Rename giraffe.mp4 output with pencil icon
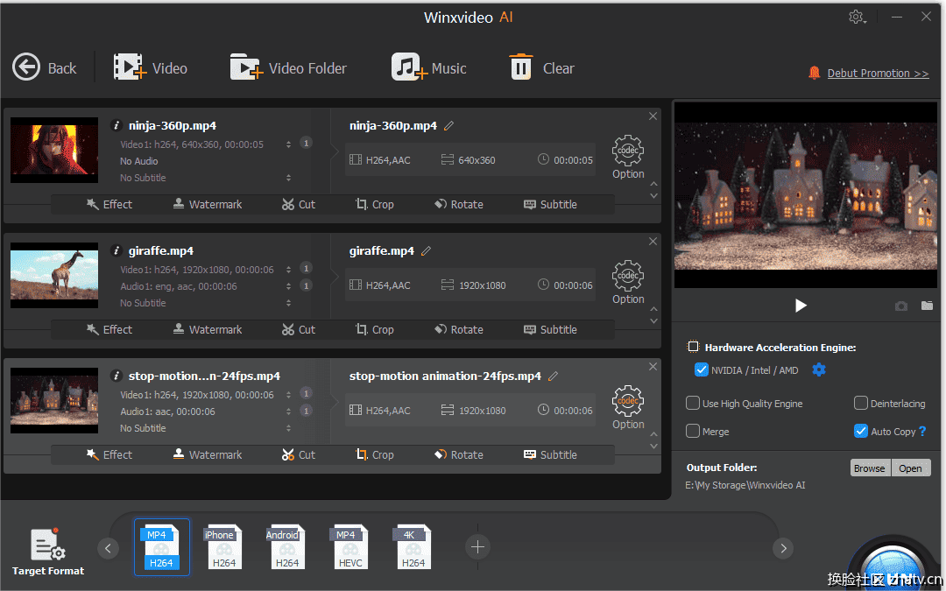Viewport: 946px width, 591px height. [426, 251]
